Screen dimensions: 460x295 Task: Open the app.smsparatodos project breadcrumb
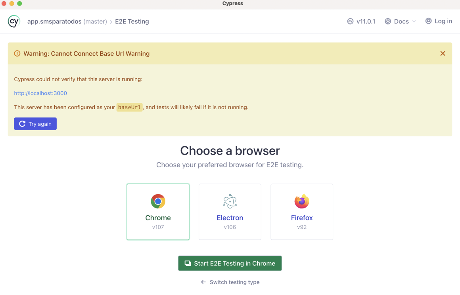coord(54,22)
